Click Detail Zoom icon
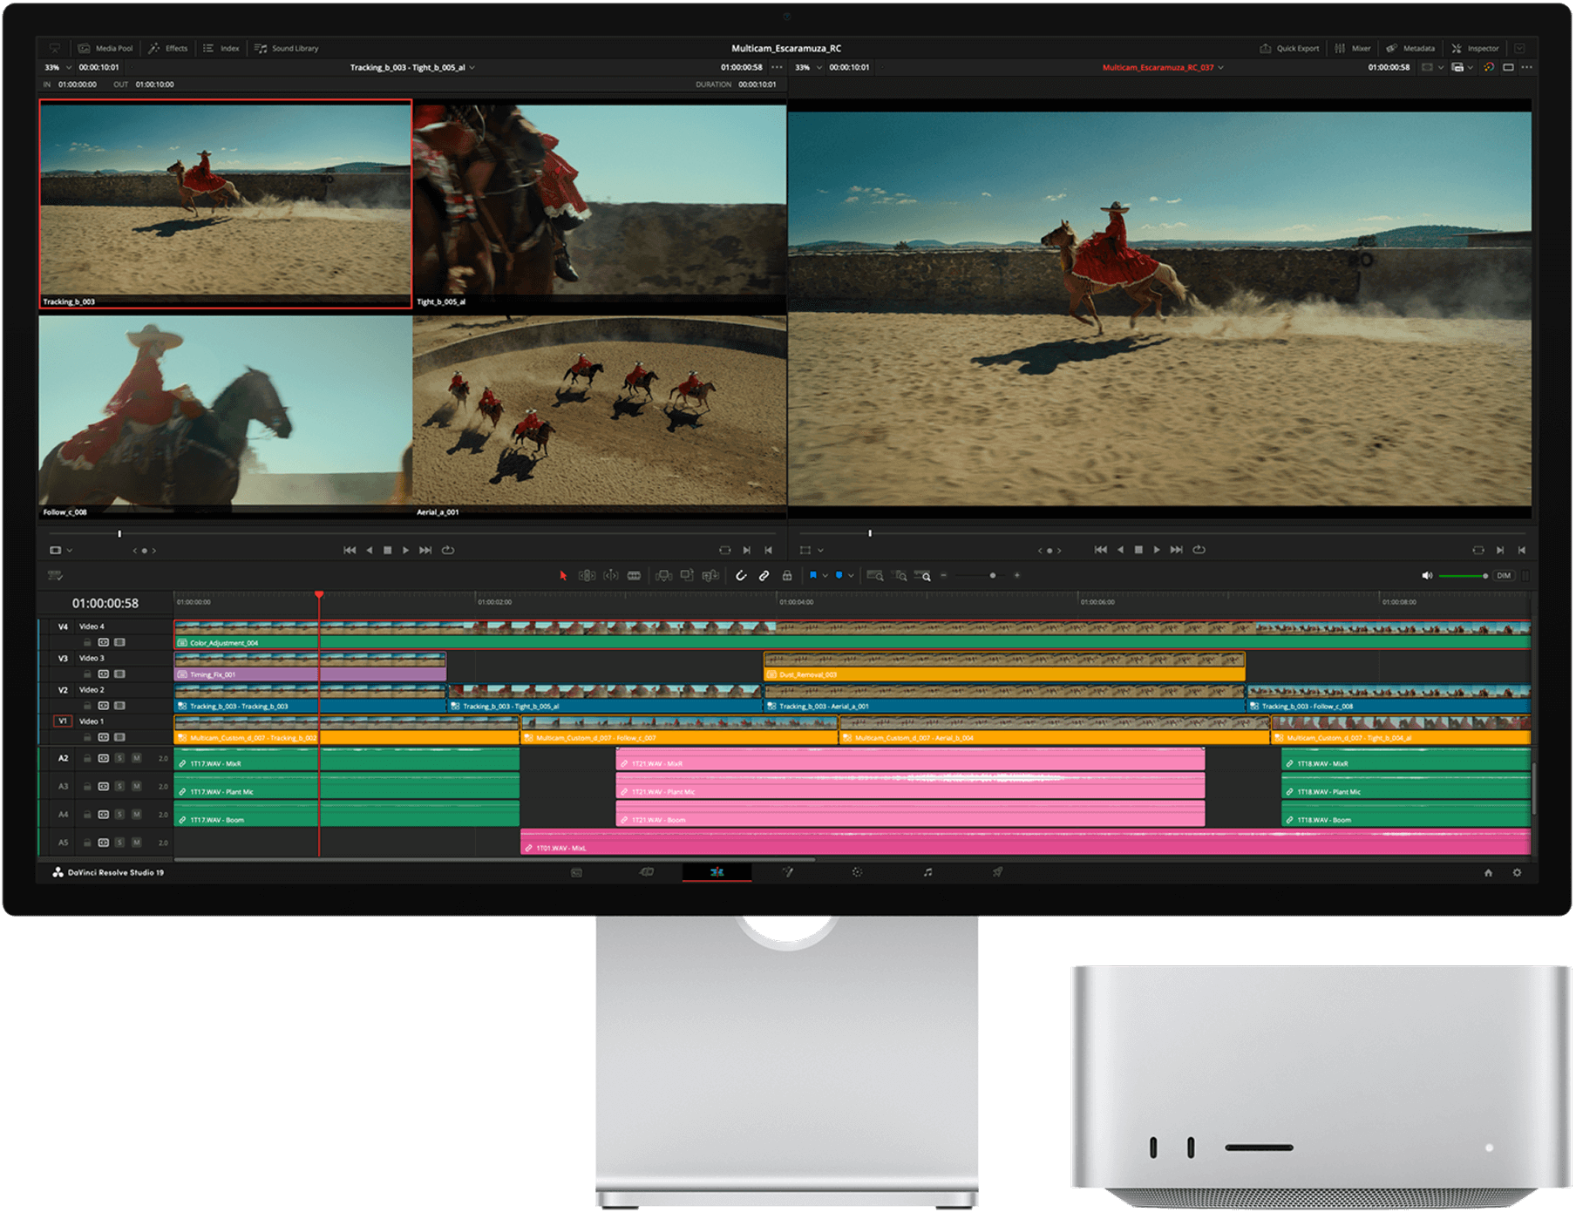1576x1212 pixels. [x=900, y=576]
